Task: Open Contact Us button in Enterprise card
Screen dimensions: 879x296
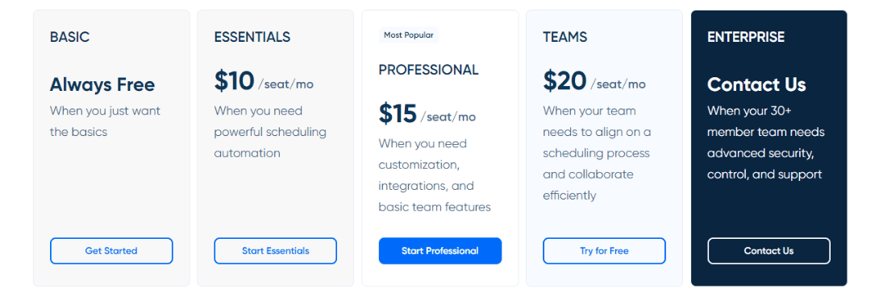Action: click(x=769, y=251)
